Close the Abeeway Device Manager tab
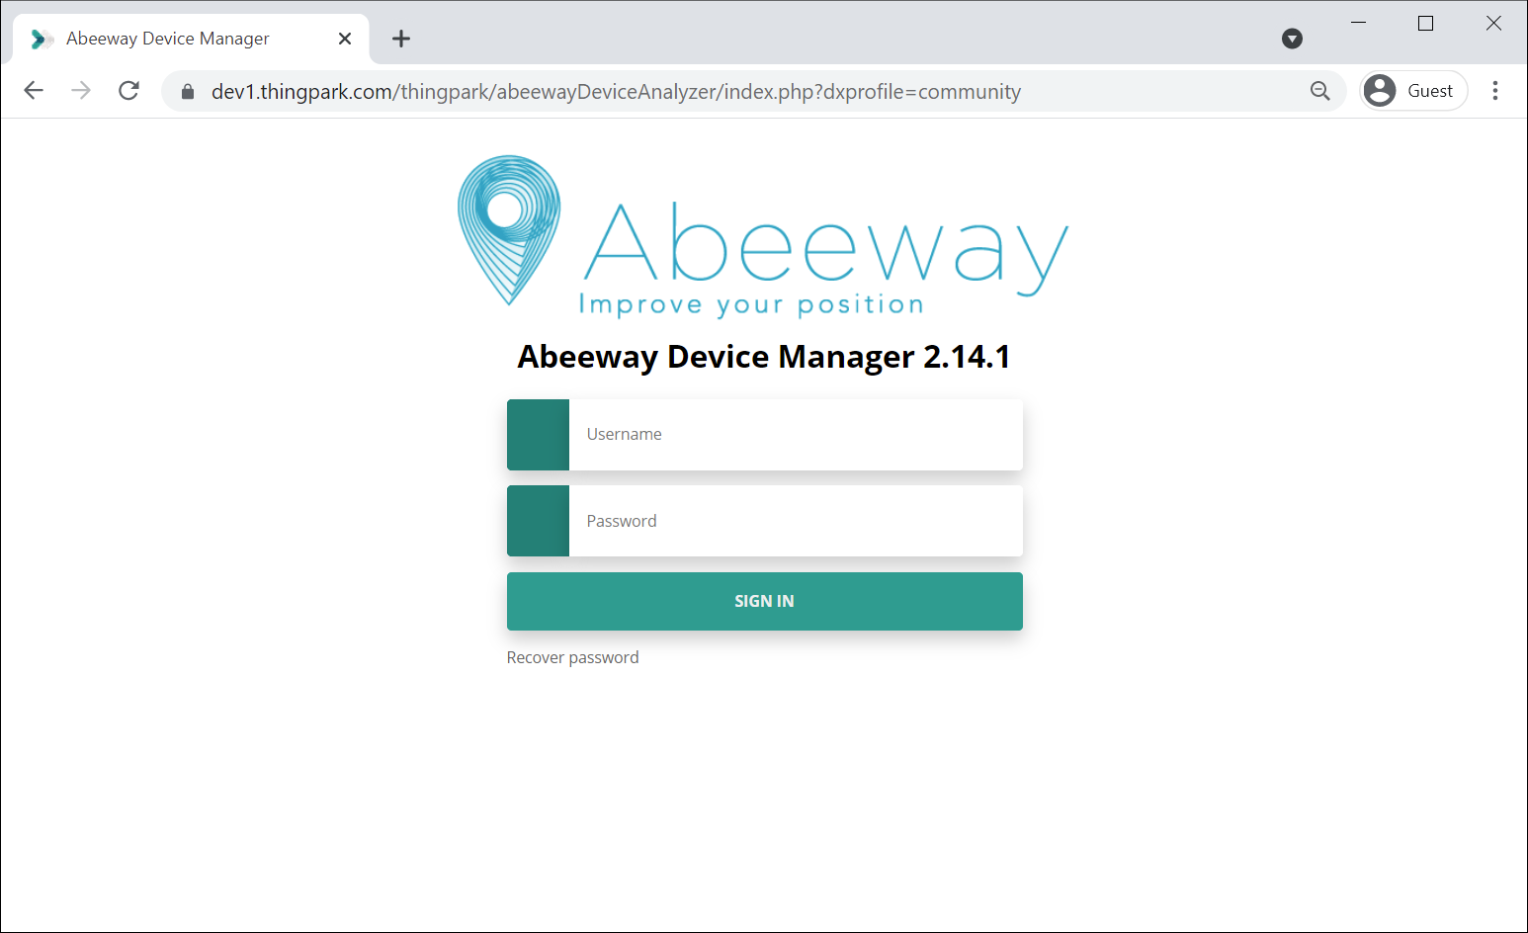 tap(345, 39)
